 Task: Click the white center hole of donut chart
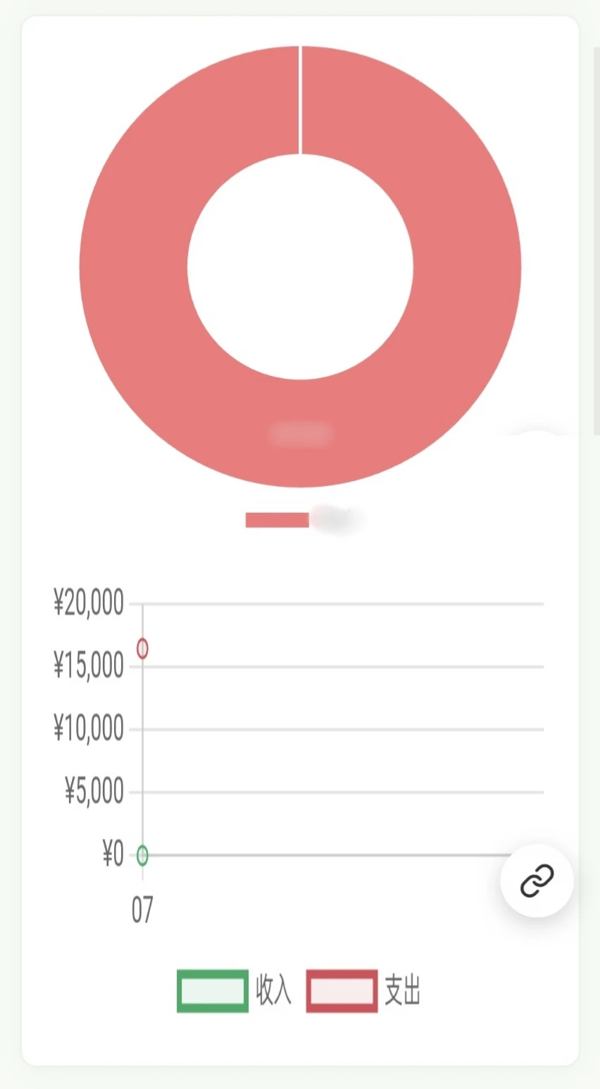[x=300, y=267]
